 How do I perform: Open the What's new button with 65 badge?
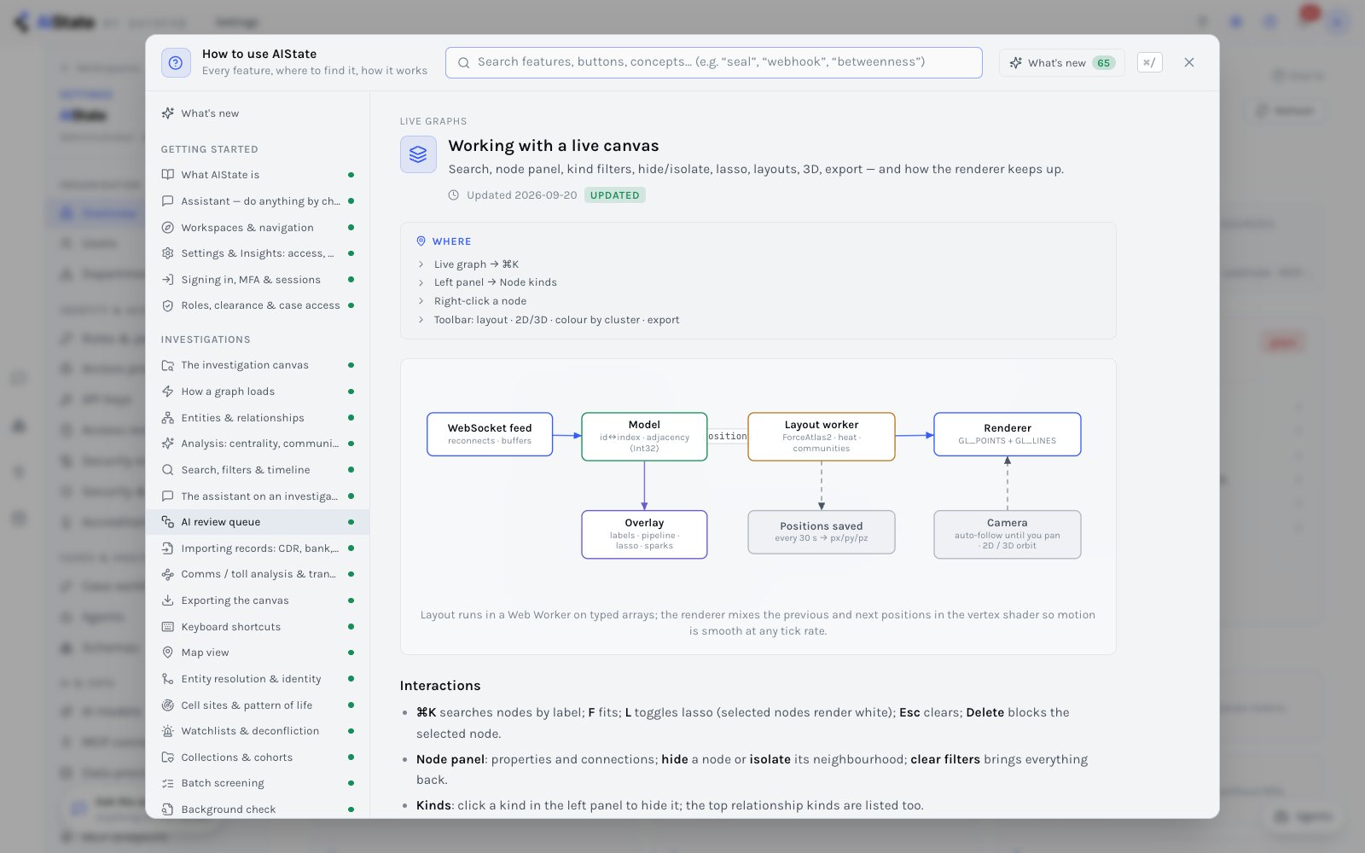(1062, 63)
